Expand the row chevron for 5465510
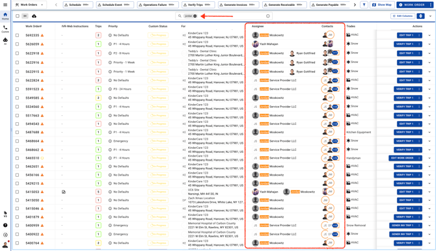This screenshot has width=436, height=251. [429, 158]
